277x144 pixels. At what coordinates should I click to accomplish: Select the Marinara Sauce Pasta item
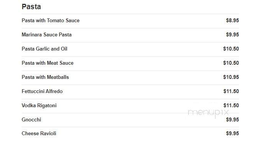(x=47, y=34)
